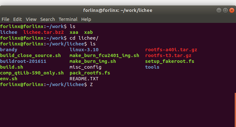Screen dimensions: 236x127
Task: Click the terminal scrollbar handle
Action: point(235,110)
